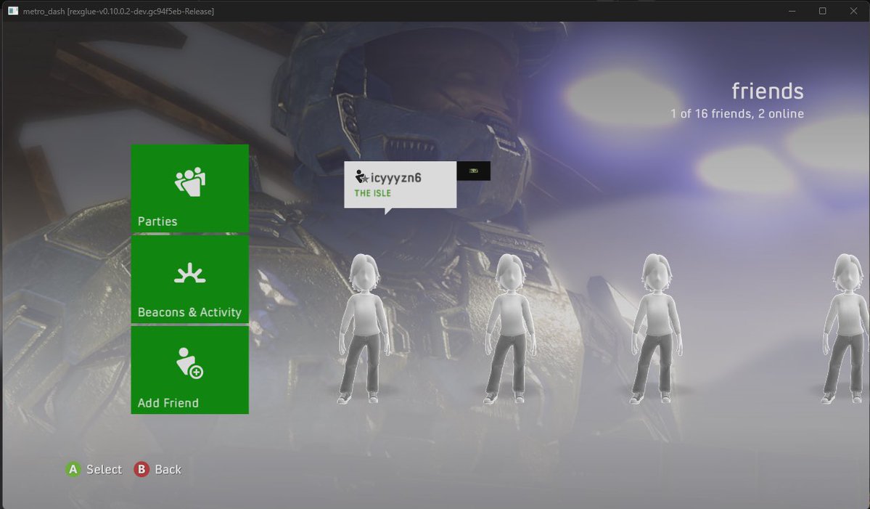Image resolution: width=870 pixels, height=509 pixels.
Task: Click the Add Friend person-plus icon
Action: coord(190,363)
